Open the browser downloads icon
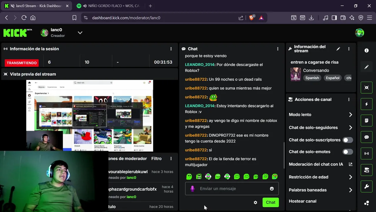Screen dimensions: 376x212 tap(311, 18)
